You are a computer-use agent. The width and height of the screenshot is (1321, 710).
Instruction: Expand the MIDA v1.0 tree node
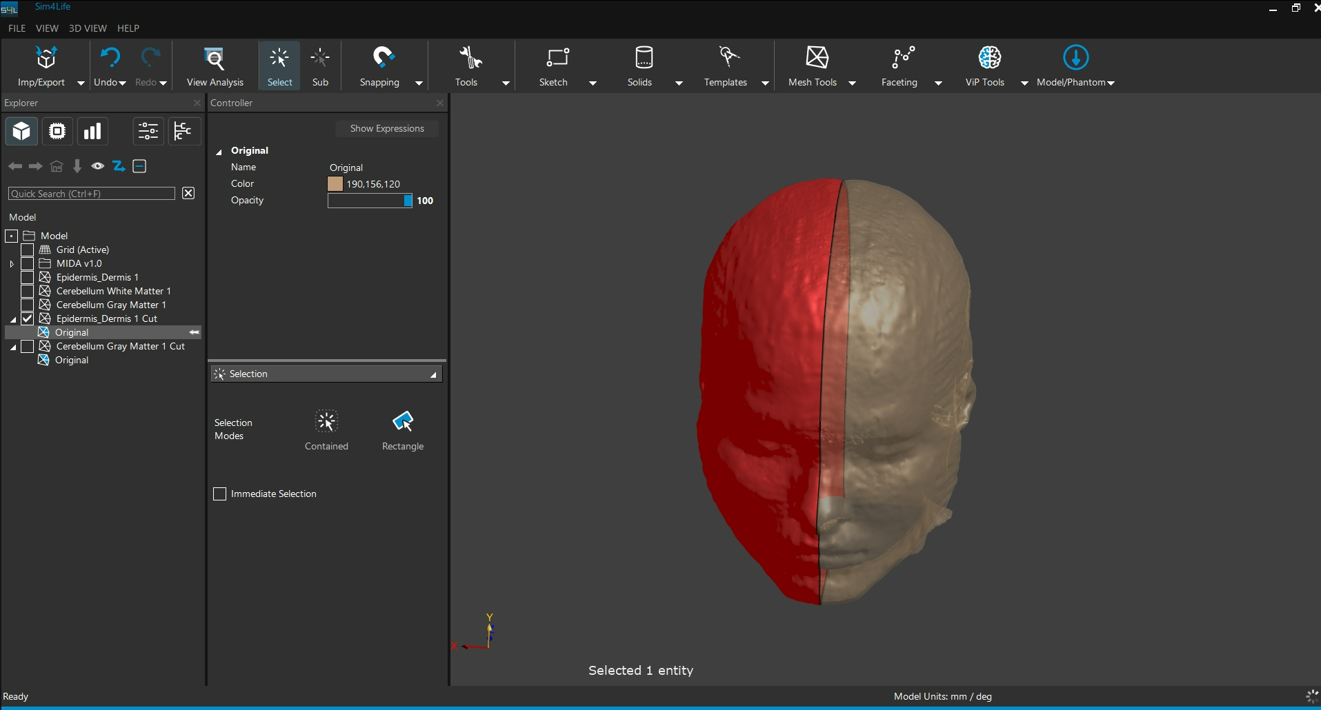tap(12, 263)
